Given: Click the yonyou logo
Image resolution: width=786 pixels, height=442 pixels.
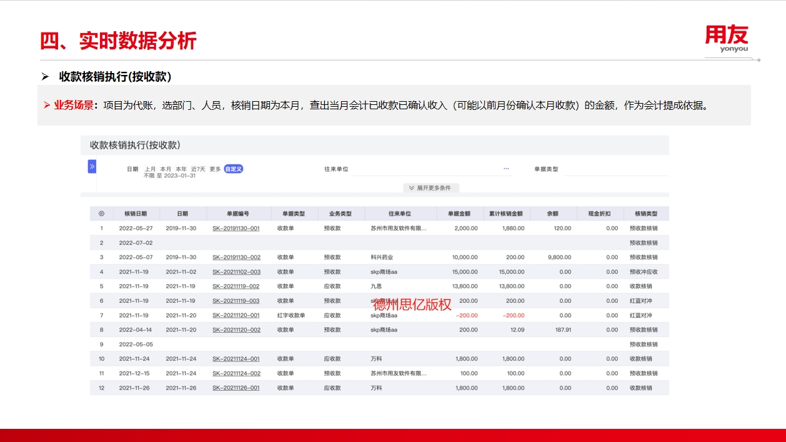Looking at the screenshot, I should point(726,38).
